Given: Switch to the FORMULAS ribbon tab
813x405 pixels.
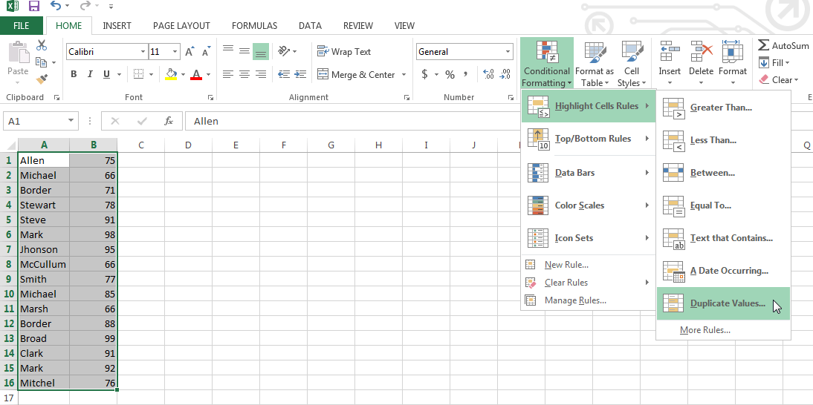Looking at the screenshot, I should pos(254,25).
